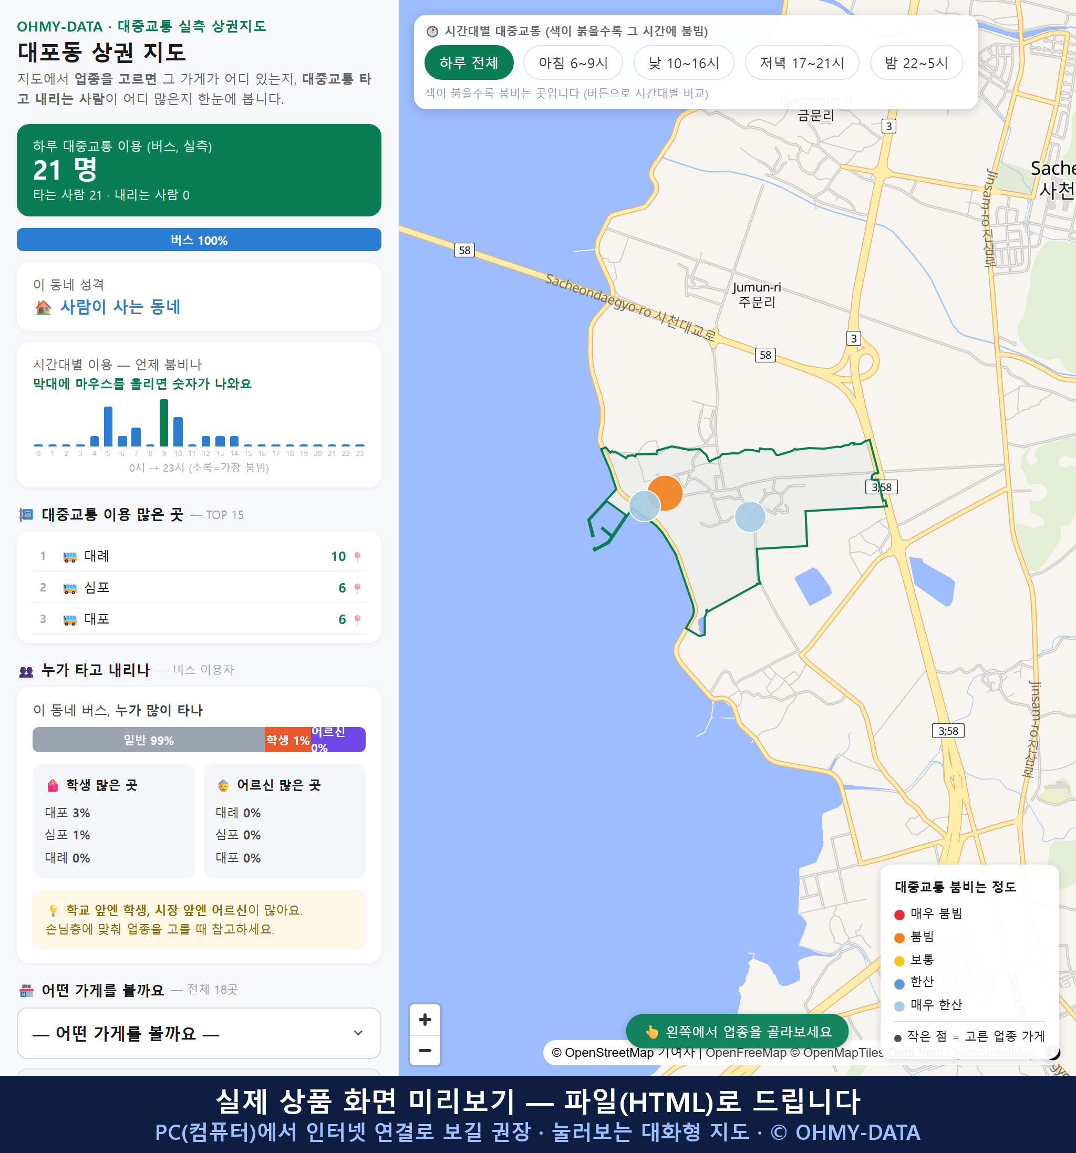Click the pin icon next to 대례 row

(357, 557)
